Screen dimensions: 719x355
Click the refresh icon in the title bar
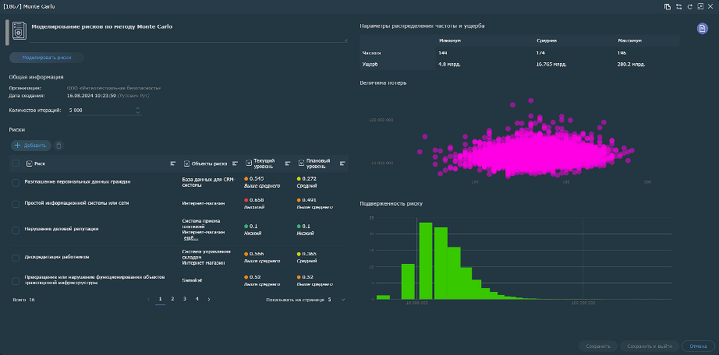click(689, 6)
